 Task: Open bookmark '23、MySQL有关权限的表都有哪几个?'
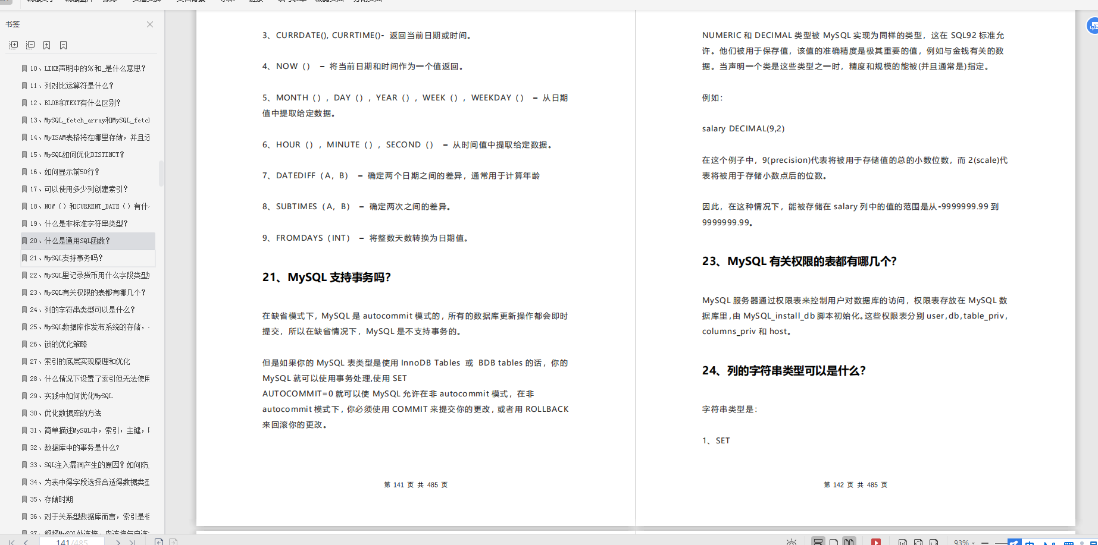tap(87, 292)
